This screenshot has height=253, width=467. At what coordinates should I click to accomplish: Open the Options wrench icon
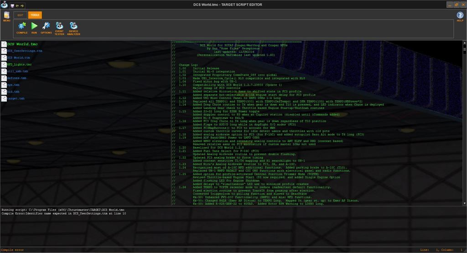point(46,27)
